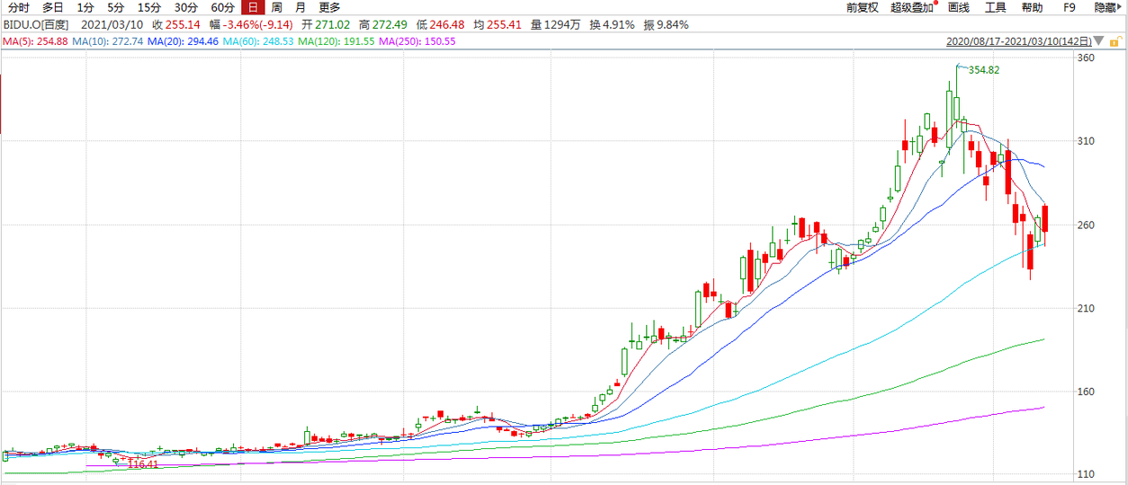Open the 更多 more periods menu
This screenshot has width=1128, height=485.
[329, 7]
